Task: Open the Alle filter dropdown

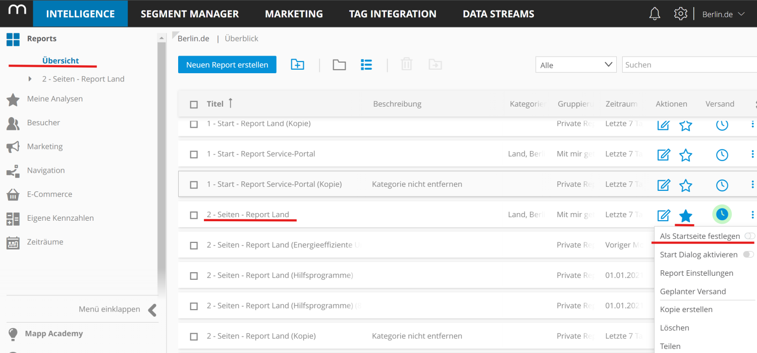Action: (x=575, y=65)
